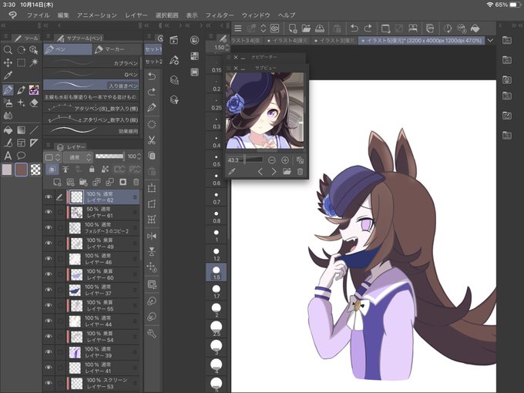Hide layer レイヤー 62
The height and width of the screenshot is (393, 524).
(x=49, y=197)
